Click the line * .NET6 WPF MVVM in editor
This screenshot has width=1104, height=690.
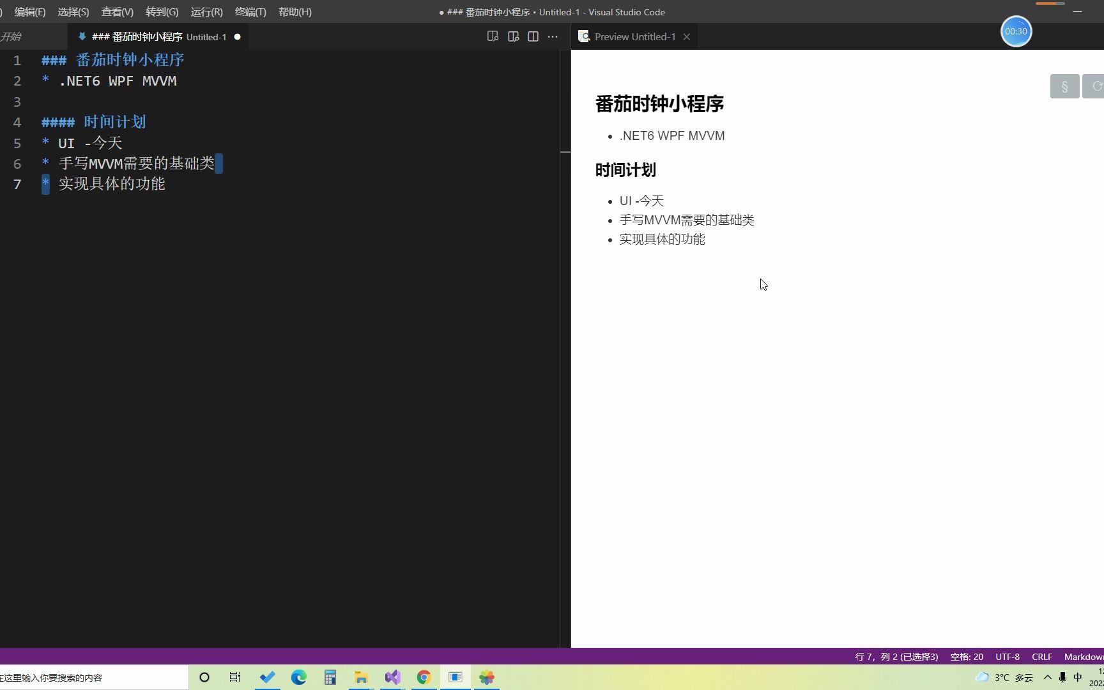coord(109,81)
